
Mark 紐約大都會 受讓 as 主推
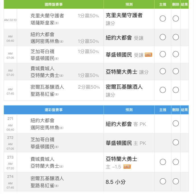point(163,37)
